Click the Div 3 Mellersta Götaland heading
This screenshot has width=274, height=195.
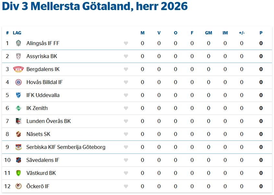coord(95,6)
